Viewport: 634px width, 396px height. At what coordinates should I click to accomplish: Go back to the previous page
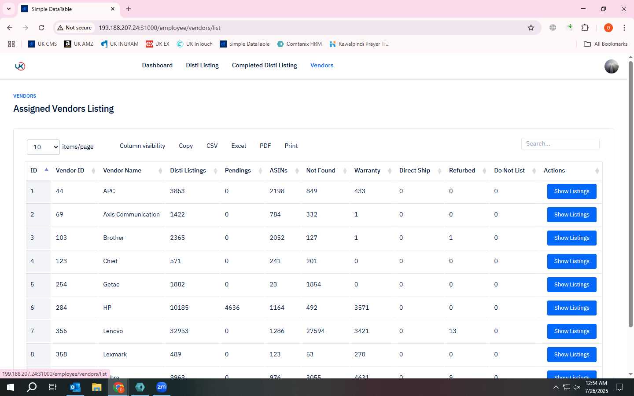pyautogui.click(x=10, y=28)
